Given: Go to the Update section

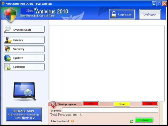Looking at the screenshot, I should pyautogui.click(x=24, y=58).
